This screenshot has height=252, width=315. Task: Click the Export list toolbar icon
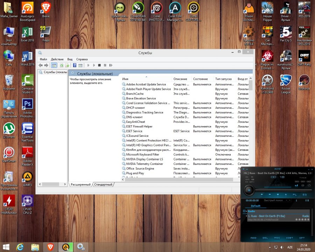(67, 65)
